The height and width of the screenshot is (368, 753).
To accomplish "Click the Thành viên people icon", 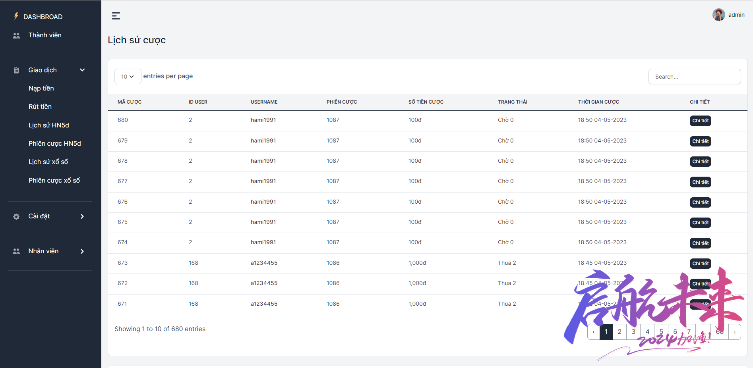I will [16, 36].
